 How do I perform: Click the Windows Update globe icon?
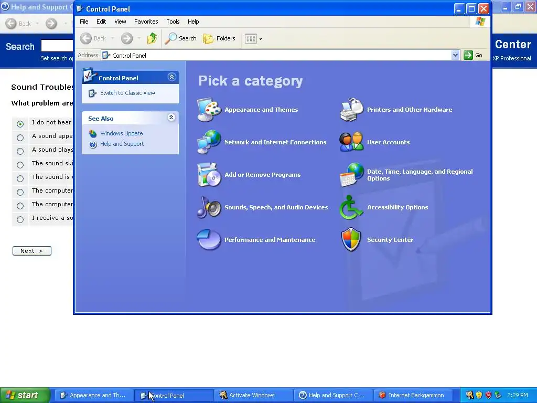[92, 133]
